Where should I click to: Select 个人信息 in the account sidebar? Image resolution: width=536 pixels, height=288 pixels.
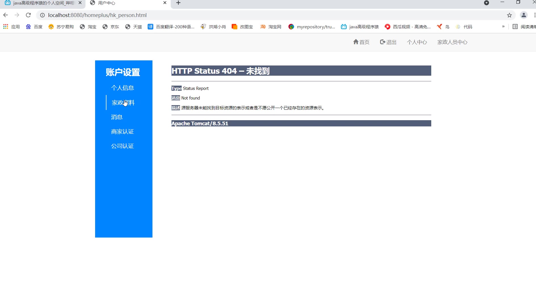122,88
